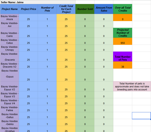
Task: Click Credit Total cell in Canis row
Action: coord(66,33)
